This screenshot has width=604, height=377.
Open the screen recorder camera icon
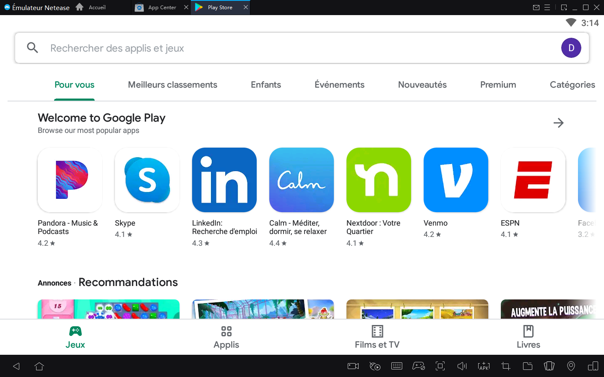tap(353, 366)
